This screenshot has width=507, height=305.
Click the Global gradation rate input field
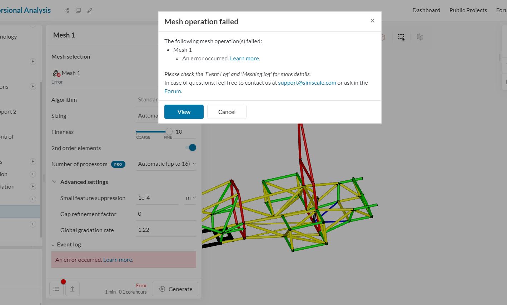[166, 230]
